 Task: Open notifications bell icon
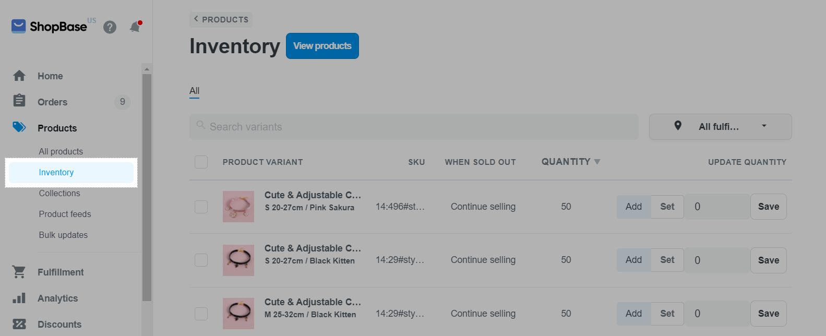[135, 27]
